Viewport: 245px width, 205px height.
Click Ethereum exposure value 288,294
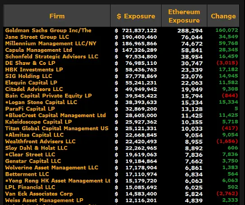tap(190, 31)
